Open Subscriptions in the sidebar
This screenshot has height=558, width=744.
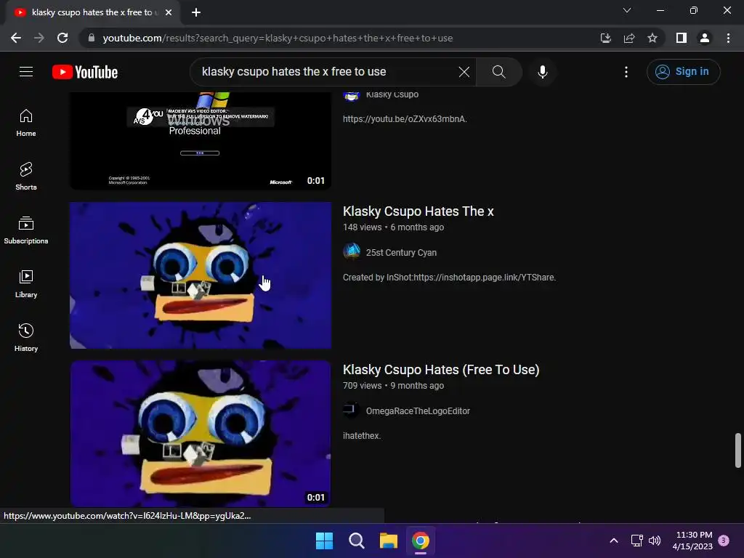pos(26,230)
